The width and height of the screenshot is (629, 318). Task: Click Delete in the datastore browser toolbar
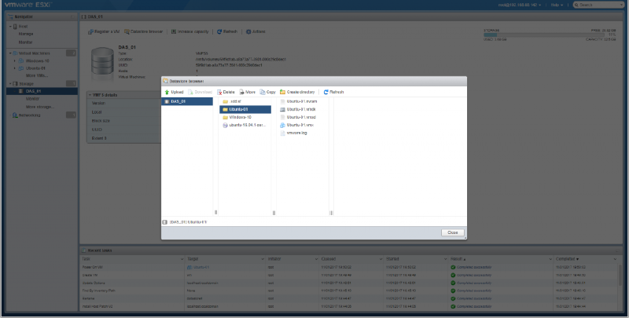(226, 92)
